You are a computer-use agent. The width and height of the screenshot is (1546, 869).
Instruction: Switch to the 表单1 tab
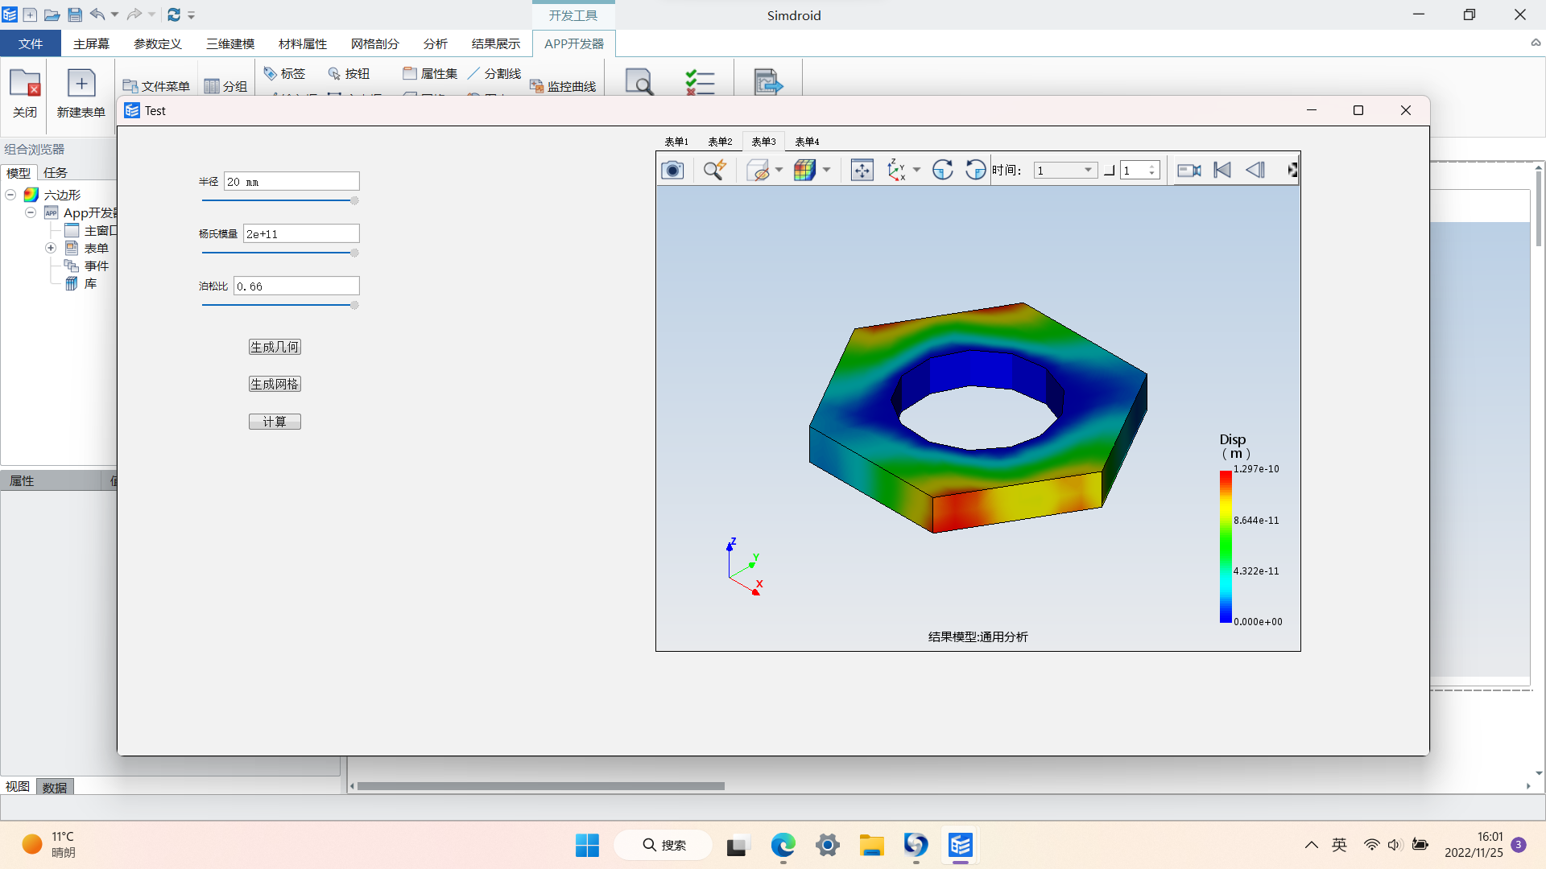[676, 142]
